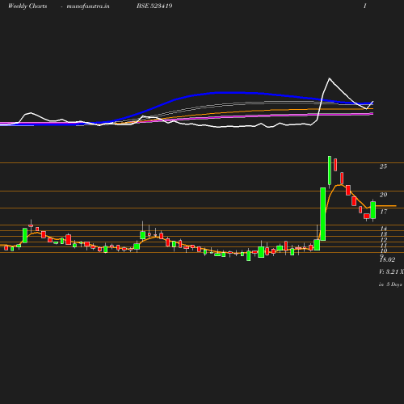Viewport: 404px width, 404px height.
Task: Click the price label '14'
Action: click(384, 229)
